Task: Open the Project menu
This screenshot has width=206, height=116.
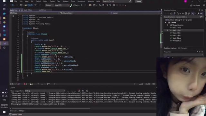Action: (x=38, y=1)
